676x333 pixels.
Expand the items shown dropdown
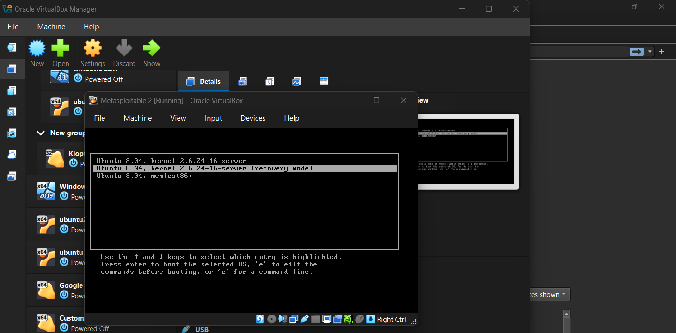(x=550, y=295)
